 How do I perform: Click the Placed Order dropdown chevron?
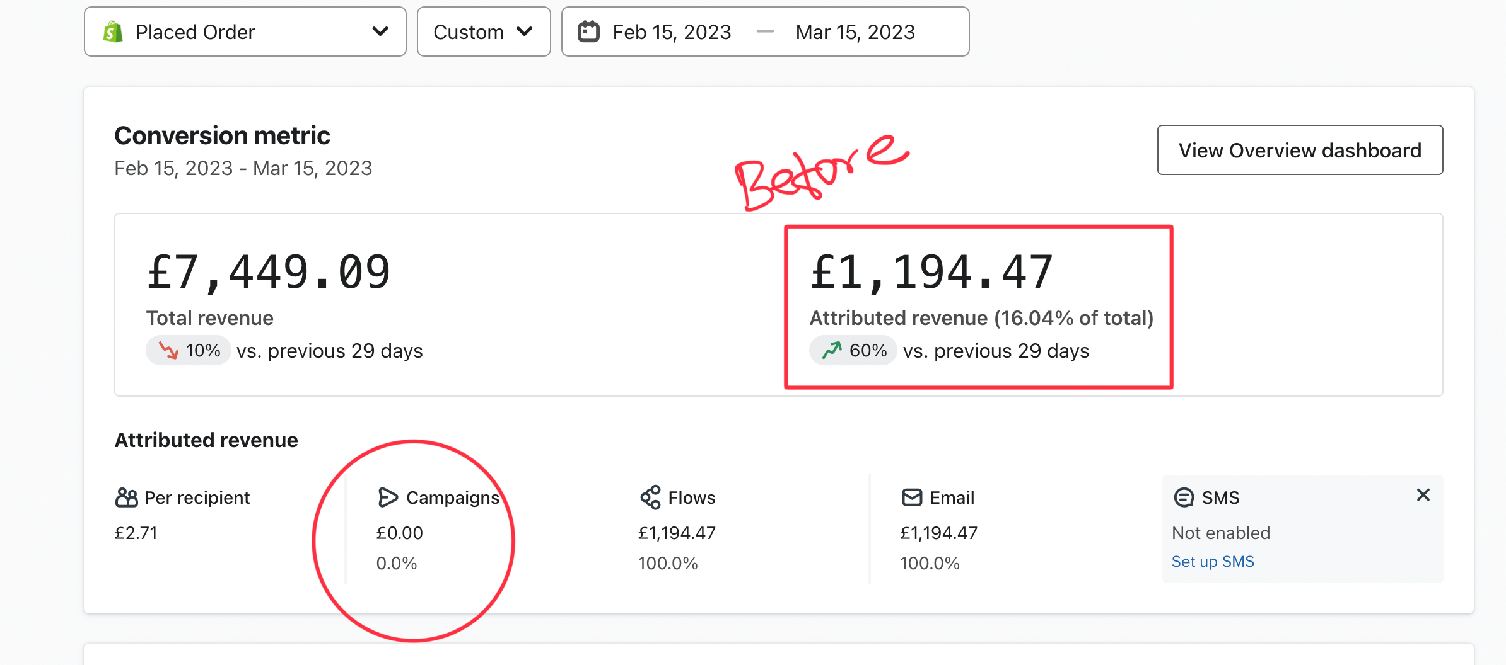click(x=380, y=31)
